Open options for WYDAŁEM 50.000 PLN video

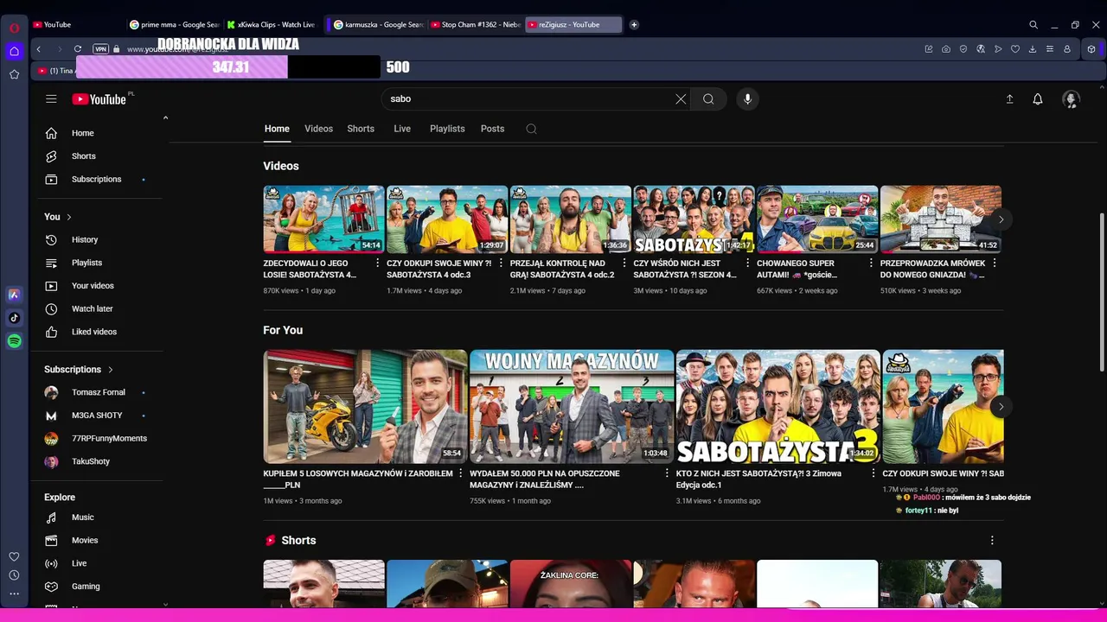tap(667, 473)
